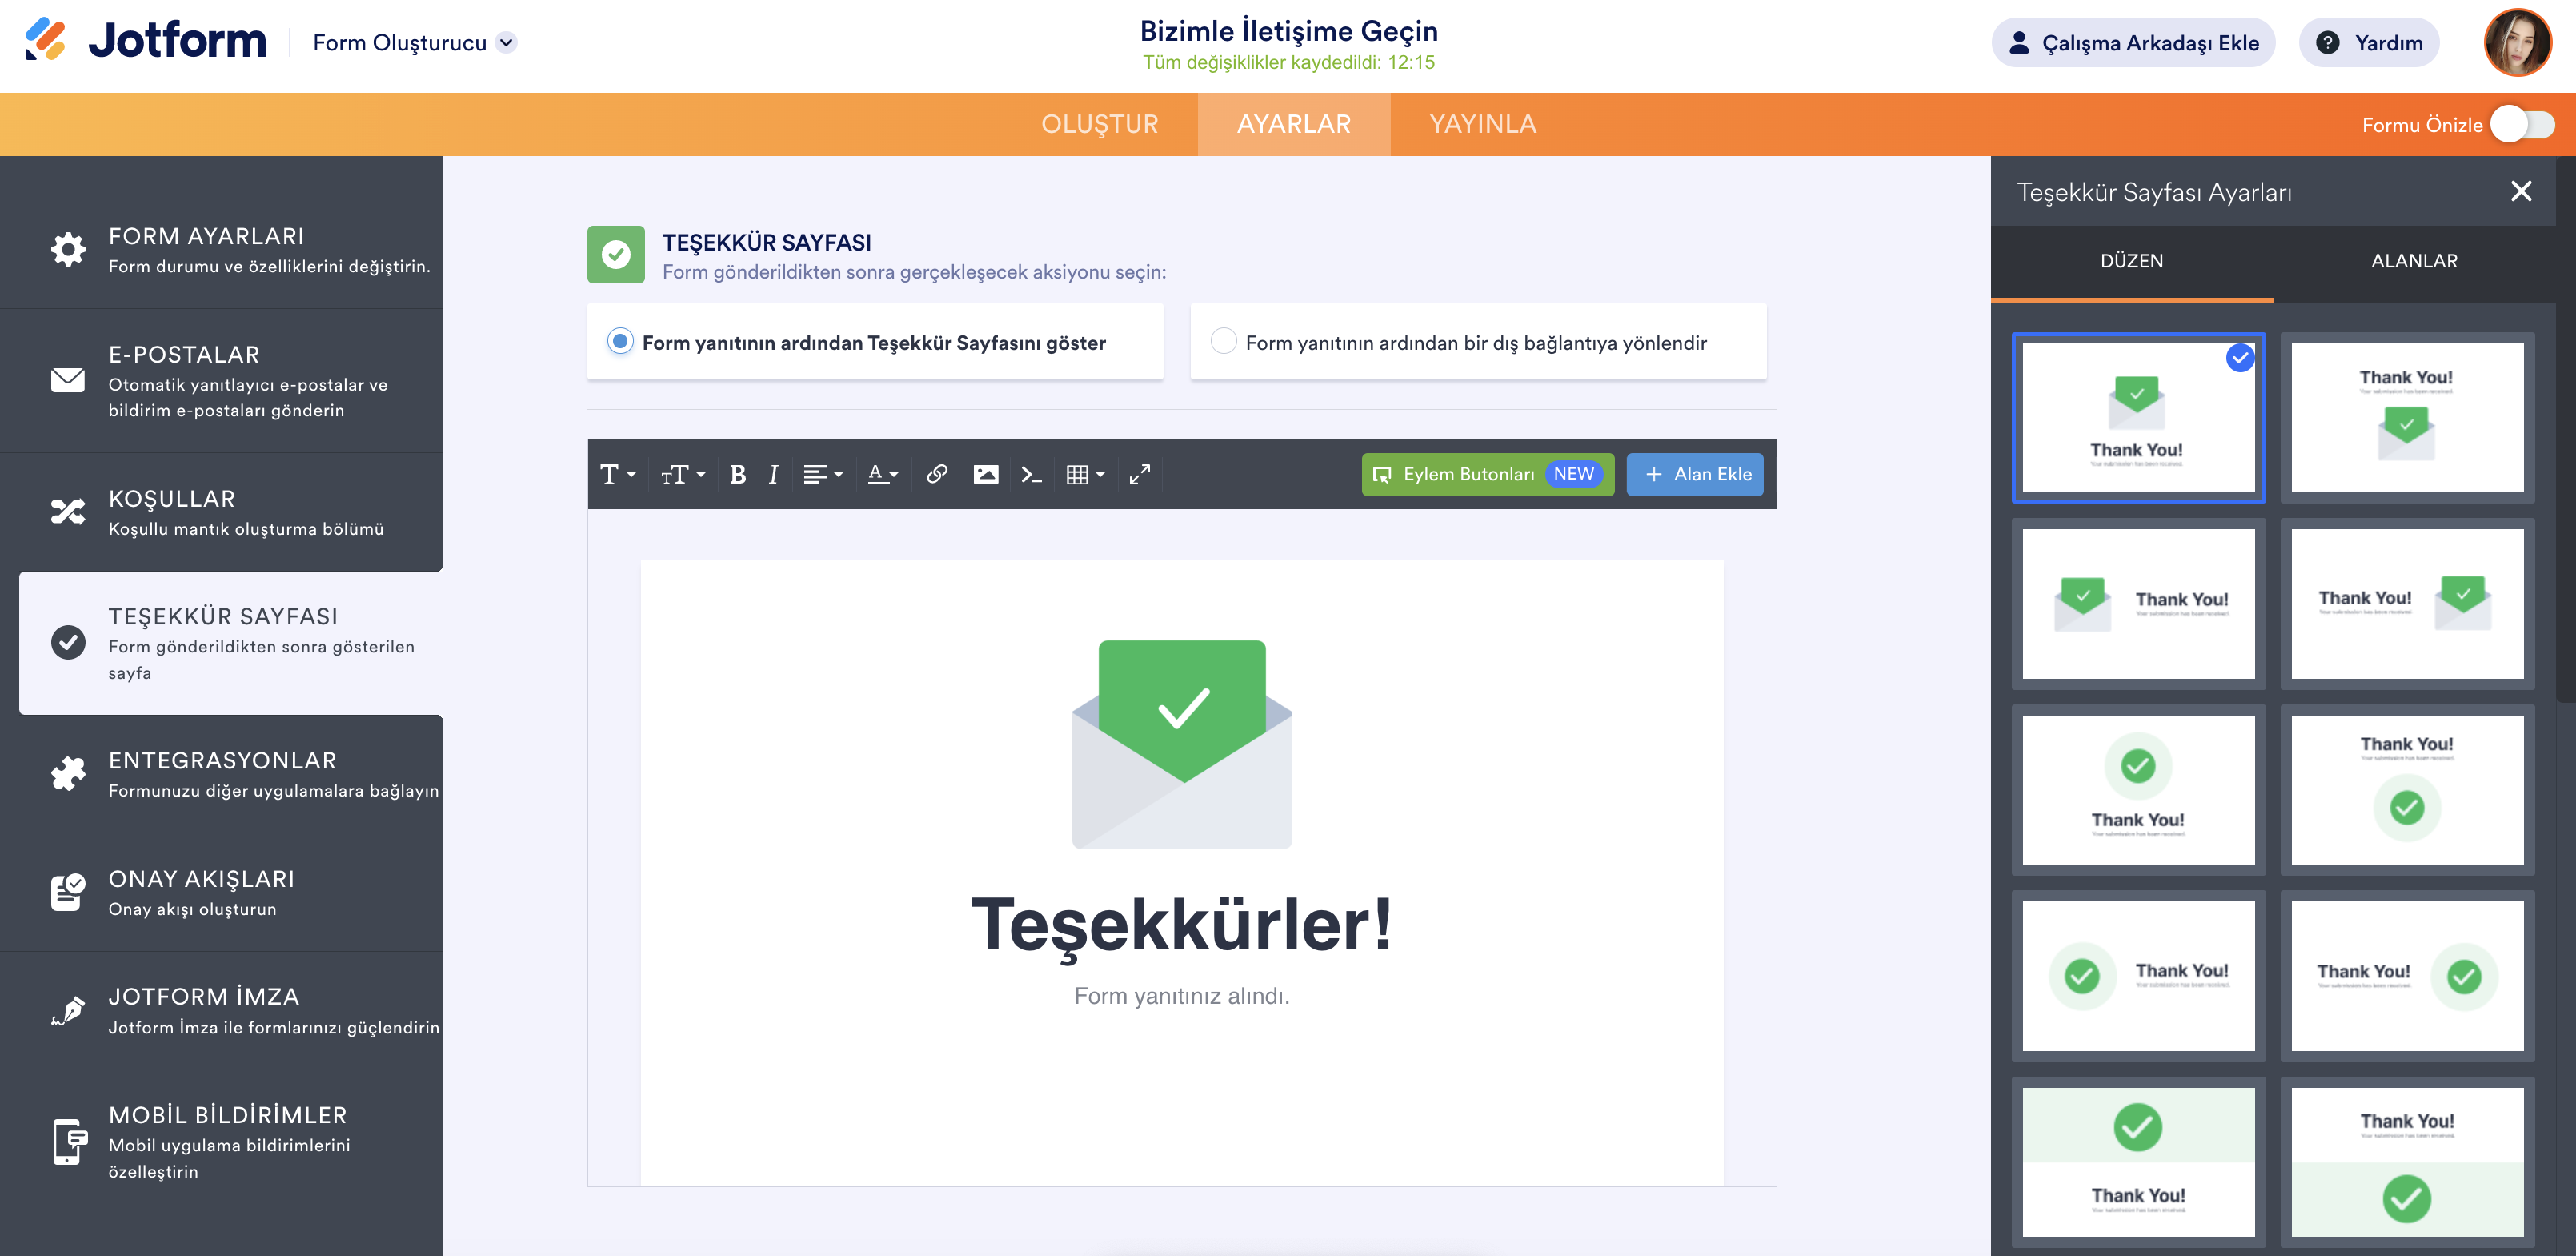The width and height of the screenshot is (2576, 1256).
Task: Select the dış bağlantıya yönlendir radio option
Action: [x=1223, y=342]
